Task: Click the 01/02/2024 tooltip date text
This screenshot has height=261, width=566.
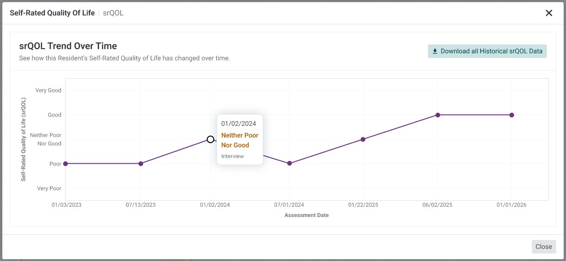Action: 239,124
